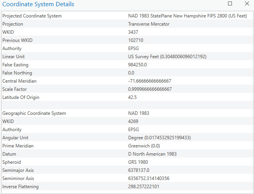This screenshot has width=254, height=194.
Task: Click the WKID value 4269
Action: coord(133,121)
